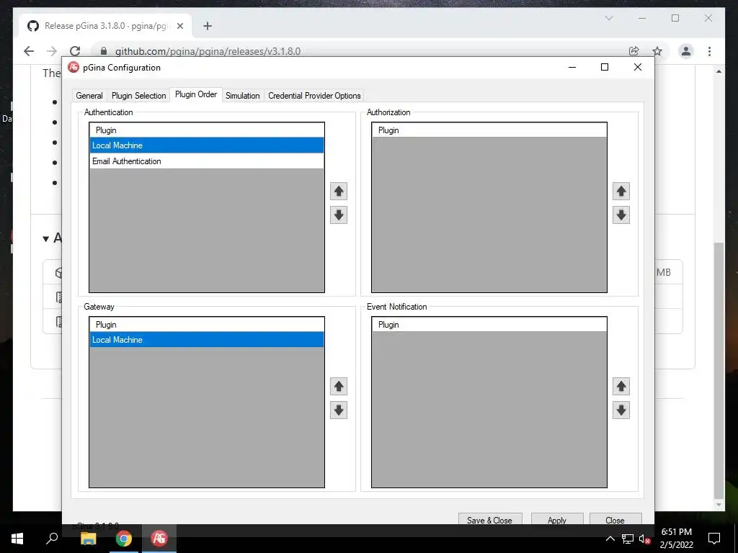Select Local Machine in Authentication list
This screenshot has height=553, width=738.
click(207, 145)
